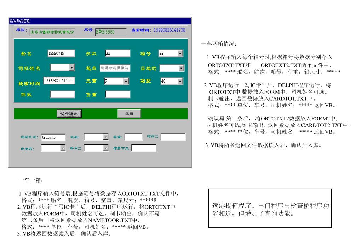362x250 pixels.
Task: Open the 空重 dropdown showing F
Action: [x=126, y=81]
